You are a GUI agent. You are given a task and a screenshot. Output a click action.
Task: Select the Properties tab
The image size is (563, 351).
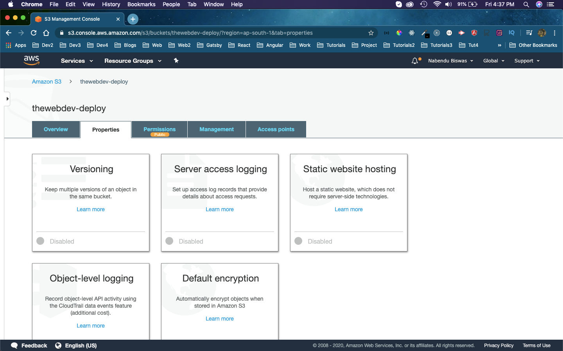[106, 130]
